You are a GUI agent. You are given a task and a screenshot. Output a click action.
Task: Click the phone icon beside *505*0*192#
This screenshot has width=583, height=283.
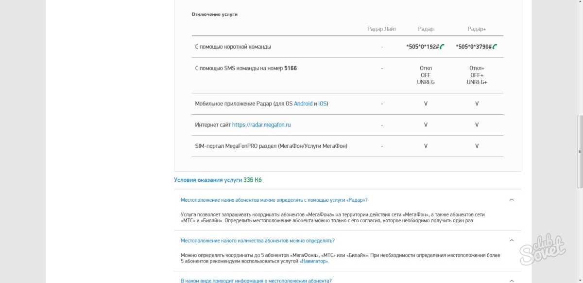(442, 47)
